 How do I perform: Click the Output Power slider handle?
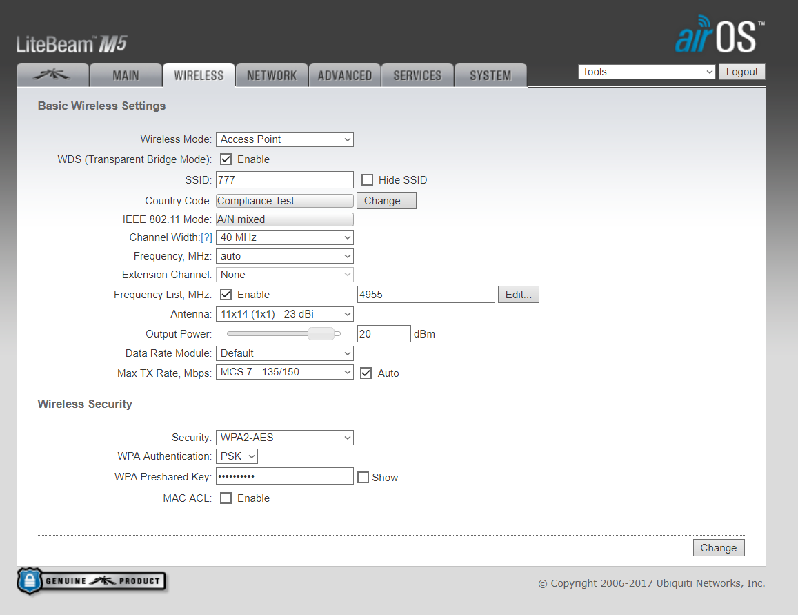tap(321, 334)
